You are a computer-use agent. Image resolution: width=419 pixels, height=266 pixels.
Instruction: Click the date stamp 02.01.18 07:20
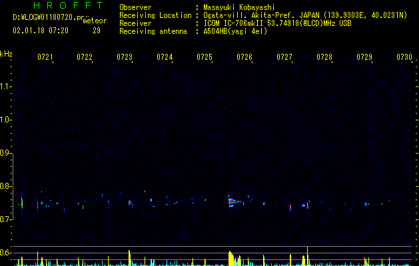[x=41, y=31]
